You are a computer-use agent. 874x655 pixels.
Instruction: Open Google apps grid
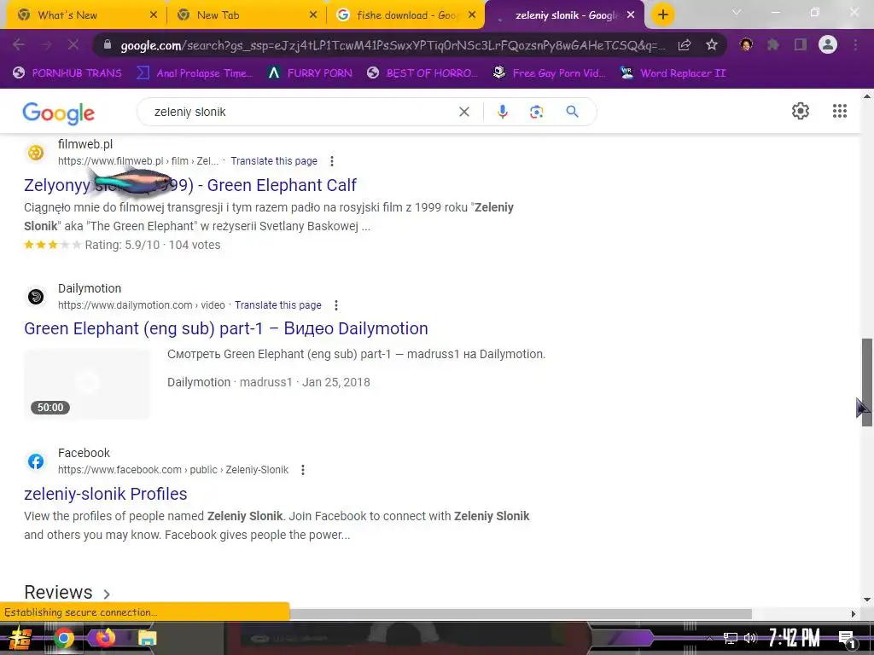click(840, 111)
